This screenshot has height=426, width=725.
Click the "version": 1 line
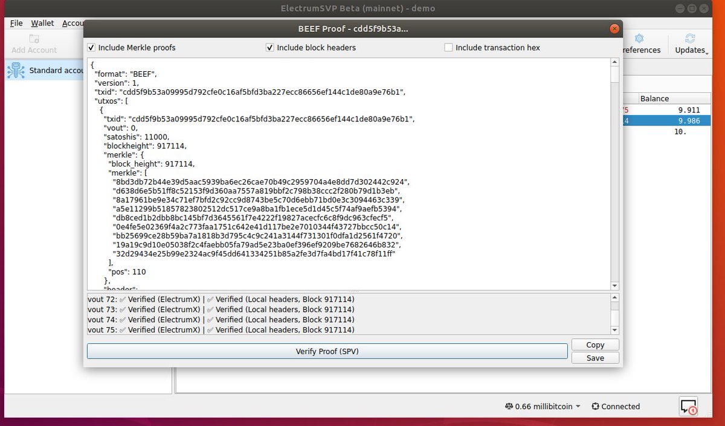[x=118, y=83]
